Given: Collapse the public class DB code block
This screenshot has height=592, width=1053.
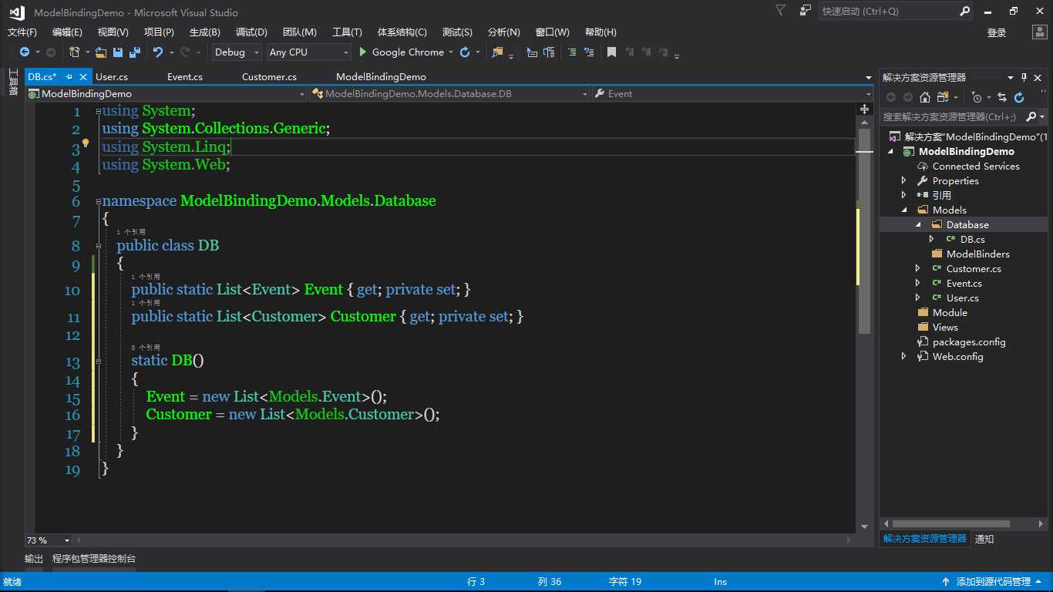Looking at the screenshot, I should (x=99, y=245).
